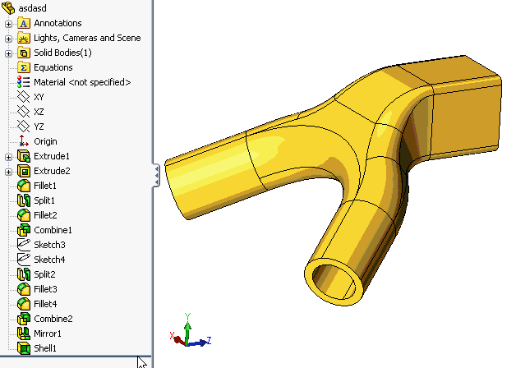516x368 pixels.
Task: Collapse the feature tree panel using splitter arrows
Action: click(x=156, y=175)
